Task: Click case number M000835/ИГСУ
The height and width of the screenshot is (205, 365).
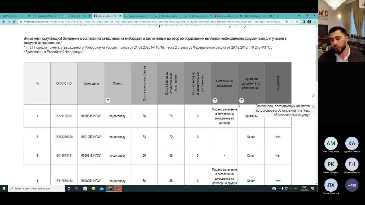Action: click(91, 116)
